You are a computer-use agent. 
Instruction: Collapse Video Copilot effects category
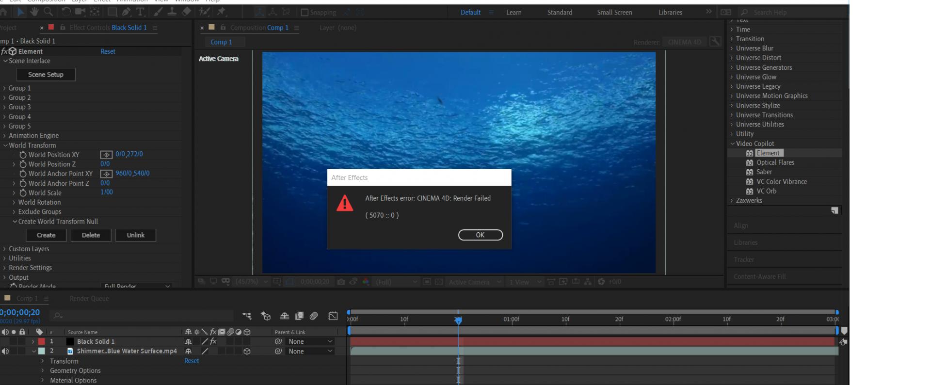[x=732, y=144]
